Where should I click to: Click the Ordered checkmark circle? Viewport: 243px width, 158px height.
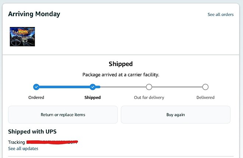36,87
